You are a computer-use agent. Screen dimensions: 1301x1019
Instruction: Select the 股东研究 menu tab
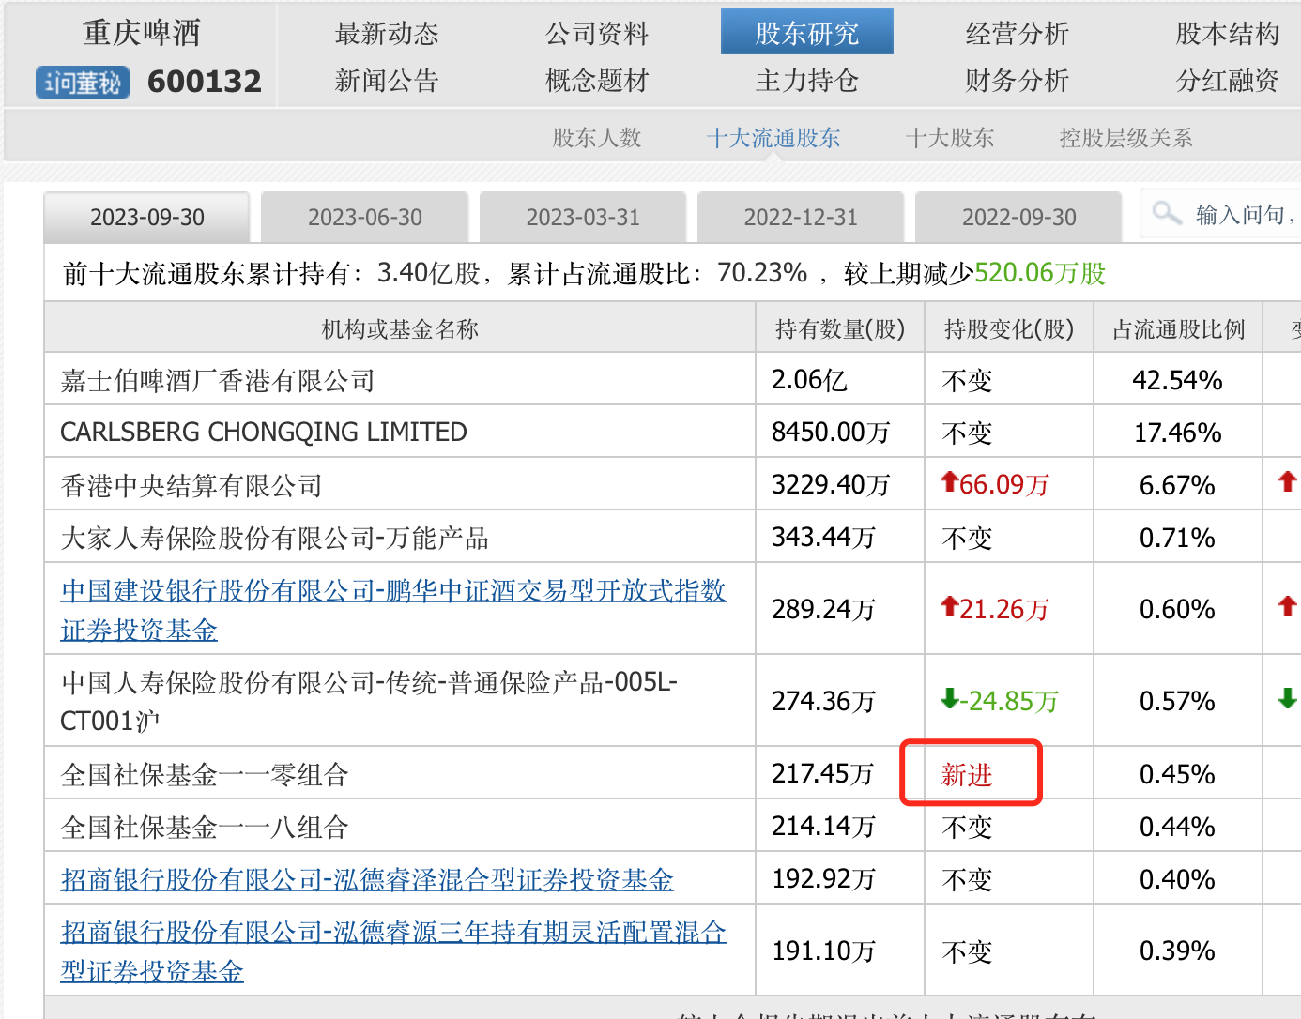click(x=807, y=32)
